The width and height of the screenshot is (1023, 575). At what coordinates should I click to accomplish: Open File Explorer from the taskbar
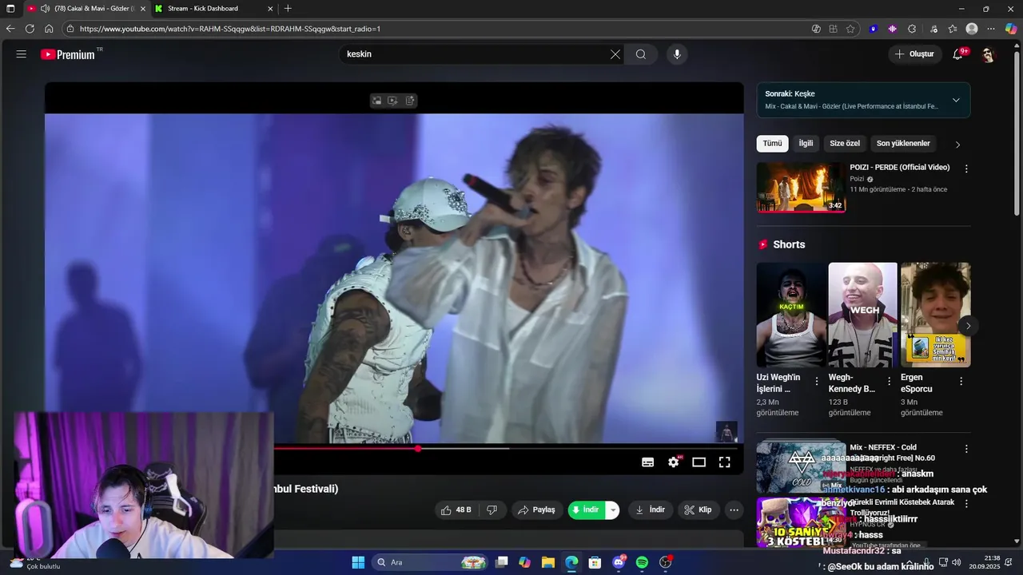[548, 562]
